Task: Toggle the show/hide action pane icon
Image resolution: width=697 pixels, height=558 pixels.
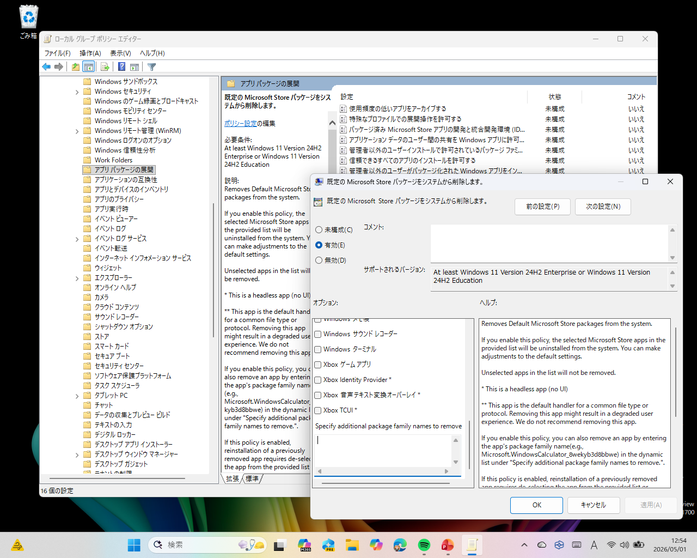Action: point(134,67)
